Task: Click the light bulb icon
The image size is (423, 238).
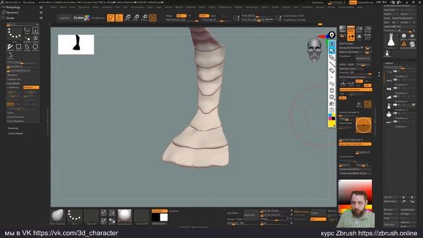Action: [332, 35]
